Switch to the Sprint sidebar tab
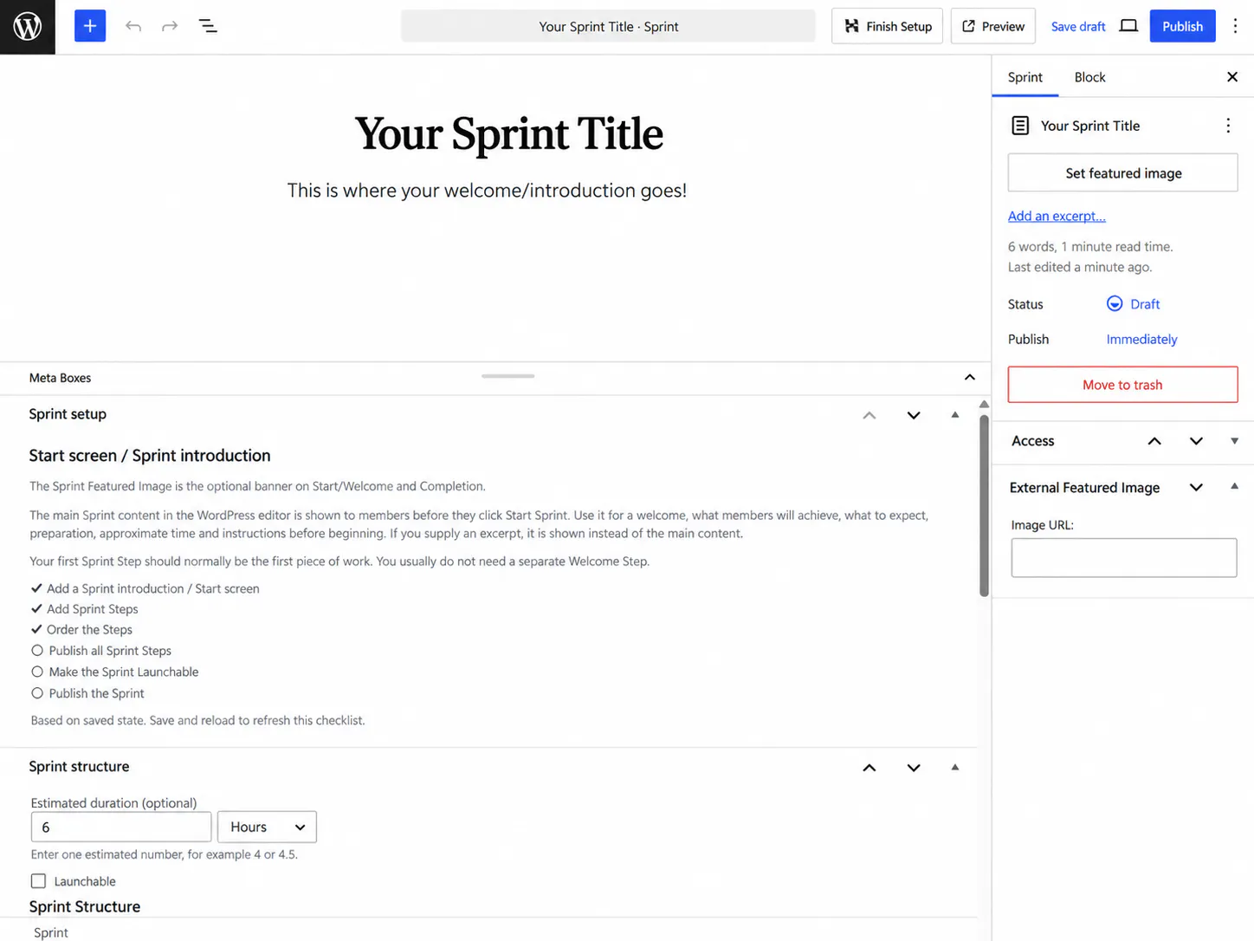Image resolution: width=1254 pixels, height=941 pixels. (1025, 77)
